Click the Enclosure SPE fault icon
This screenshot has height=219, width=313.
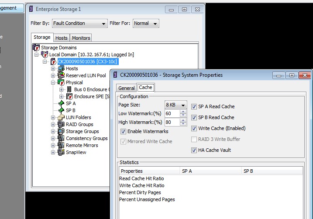pos(69,96)
